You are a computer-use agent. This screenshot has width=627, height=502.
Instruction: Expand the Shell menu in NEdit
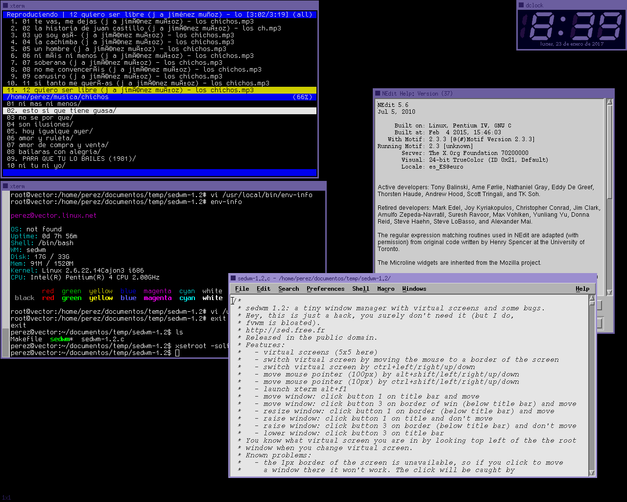[361, 289]
